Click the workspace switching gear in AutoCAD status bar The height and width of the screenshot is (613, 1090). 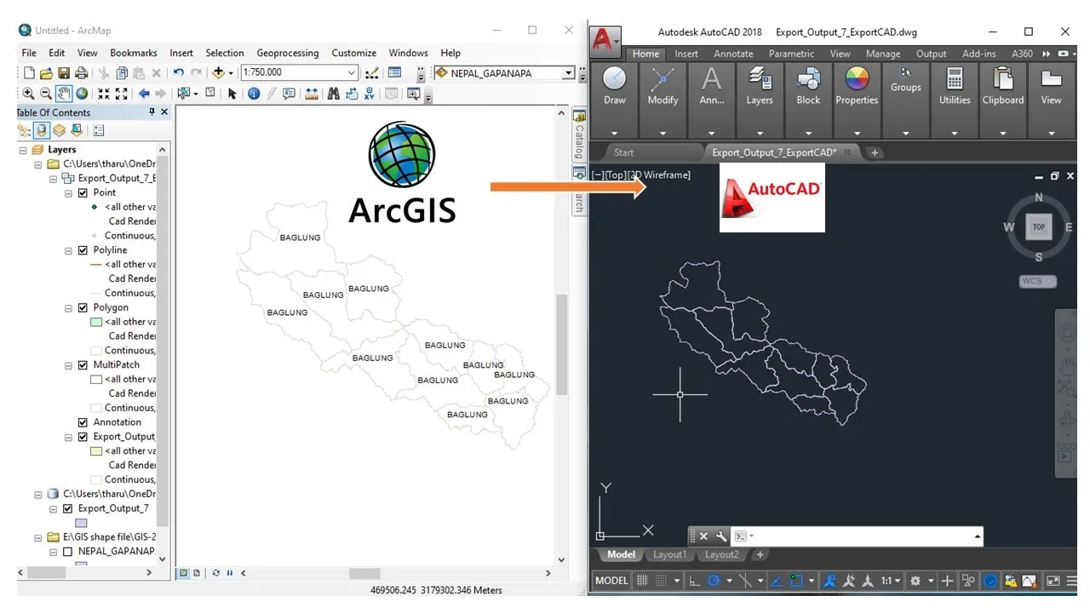[915, 581]
